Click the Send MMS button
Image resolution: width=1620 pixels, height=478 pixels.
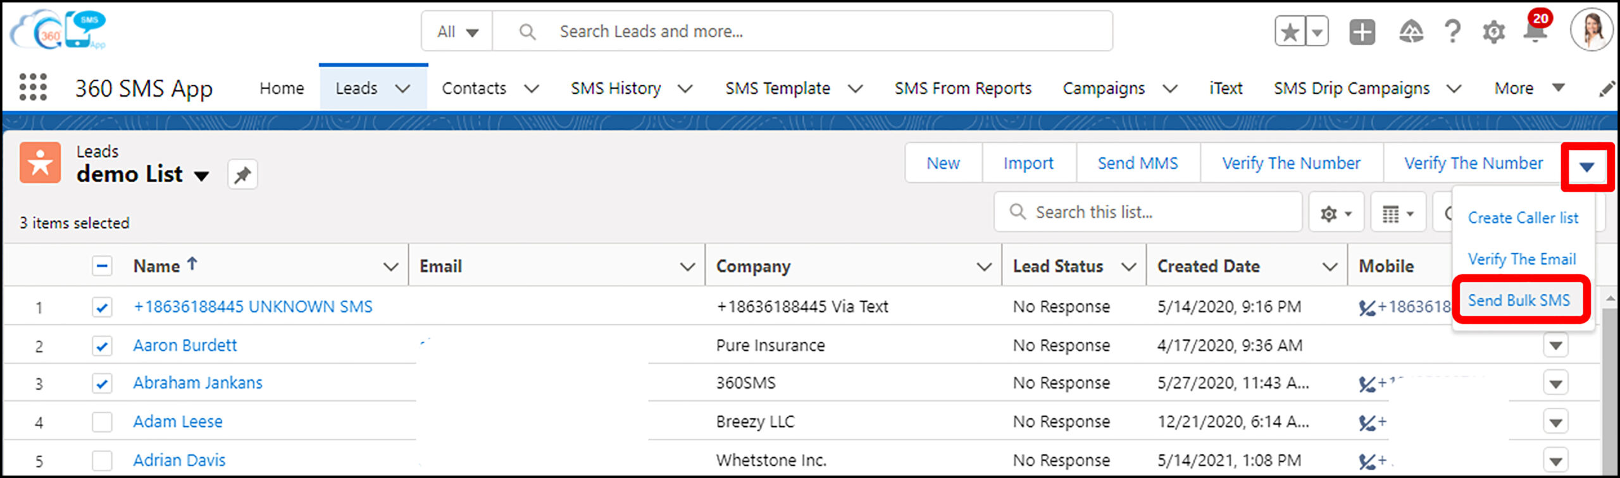pyautogui.click(x=1138, y=163)
